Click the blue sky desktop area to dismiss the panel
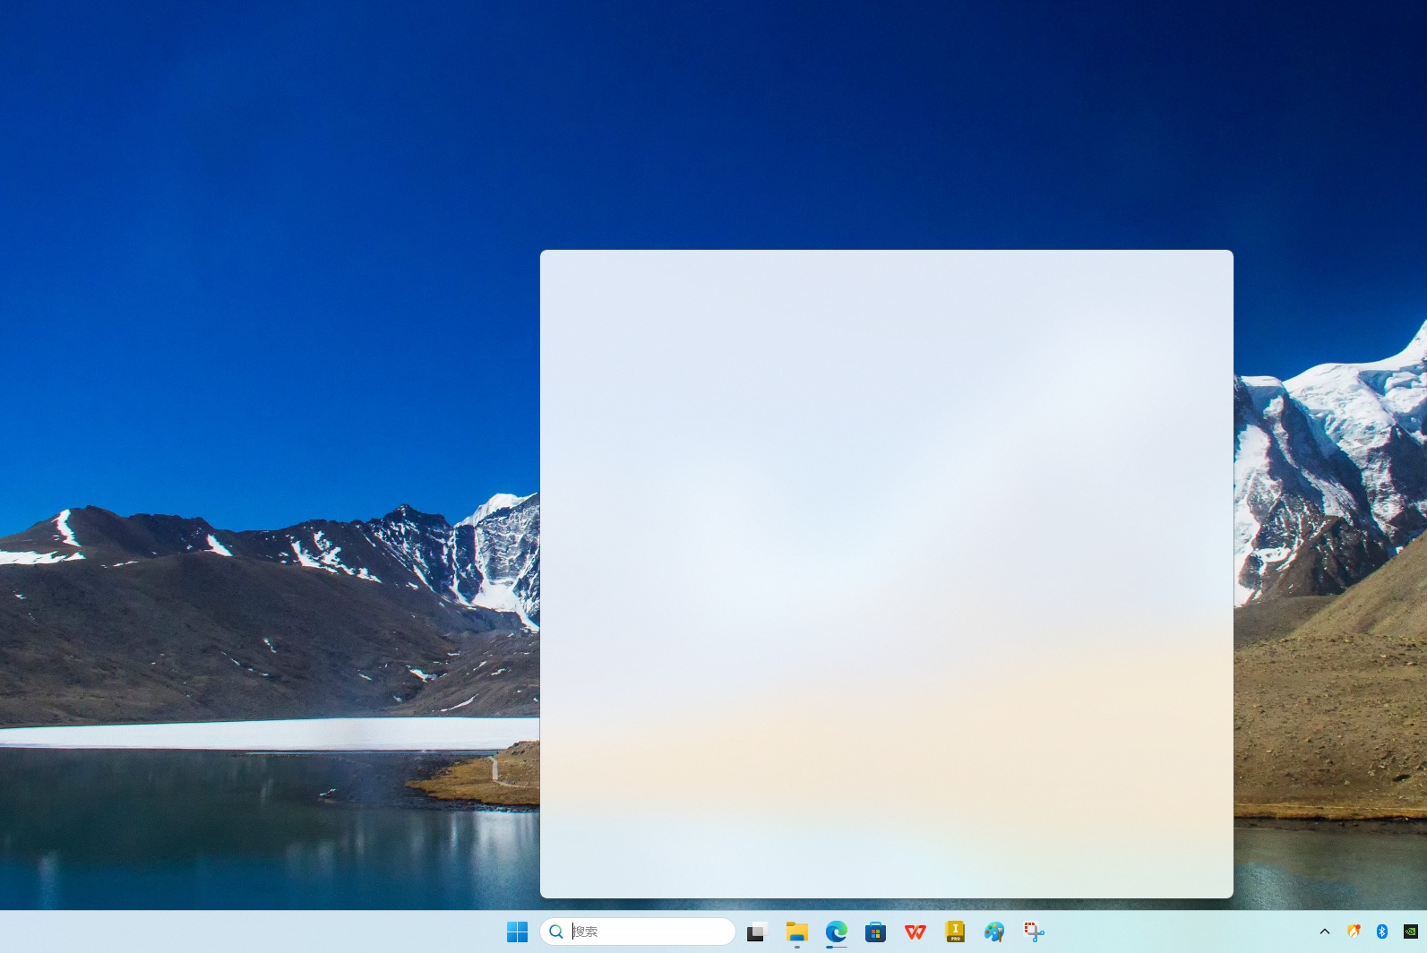Image resolution: width=1427 pixels, height=953 pixels. click(x=269, y=224)
